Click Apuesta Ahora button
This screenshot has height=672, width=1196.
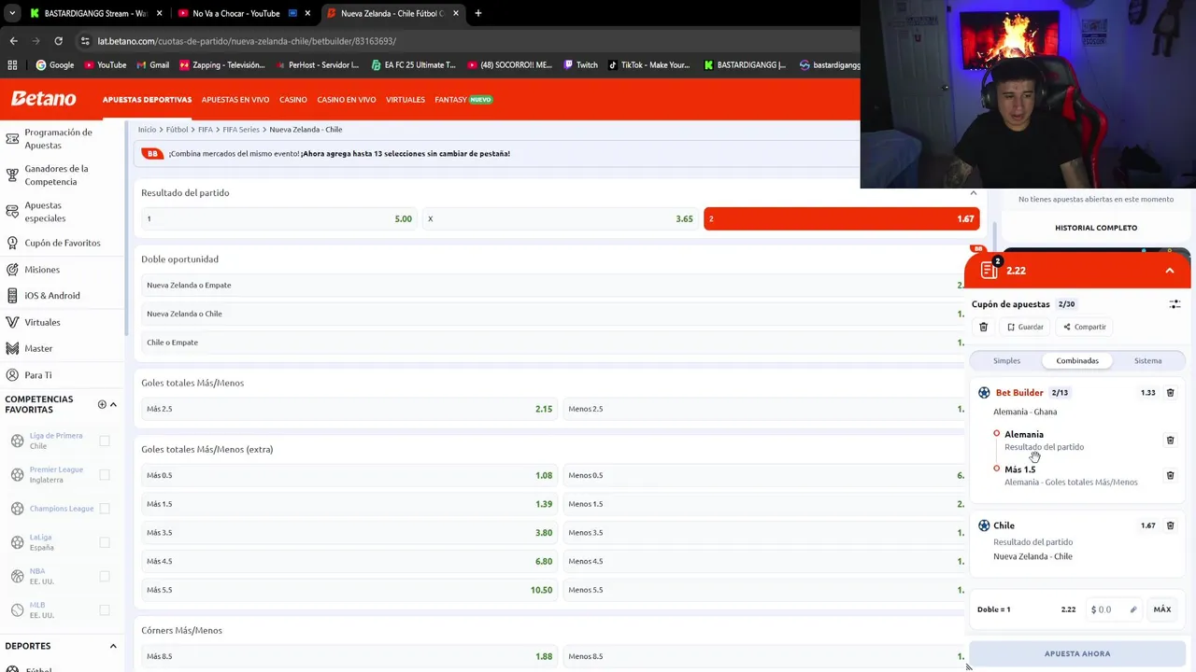[x=1077, y=653]
